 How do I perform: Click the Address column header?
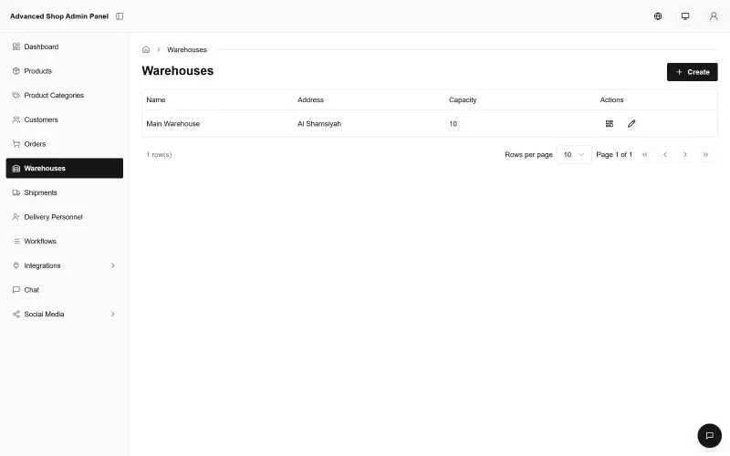click(310, 99)
